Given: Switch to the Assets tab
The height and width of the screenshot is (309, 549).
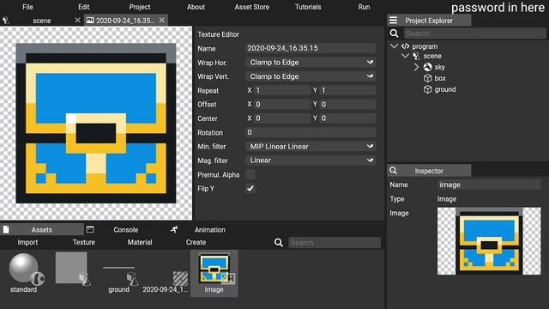Looking at the screenshot, I should click(x=42, y=229).
